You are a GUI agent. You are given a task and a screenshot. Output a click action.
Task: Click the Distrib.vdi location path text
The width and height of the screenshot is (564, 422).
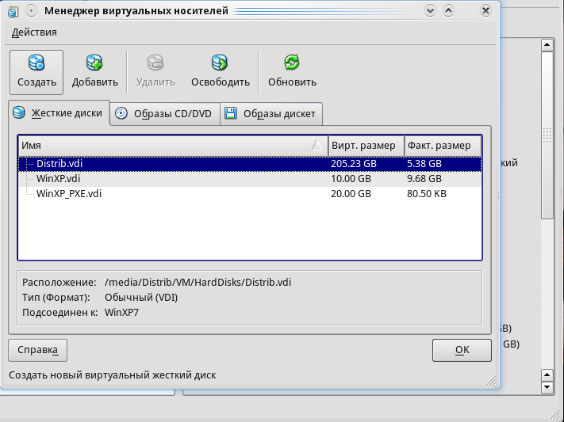(198, 283)
